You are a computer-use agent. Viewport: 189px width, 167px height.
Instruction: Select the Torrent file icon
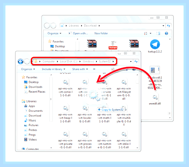point(113,45)
